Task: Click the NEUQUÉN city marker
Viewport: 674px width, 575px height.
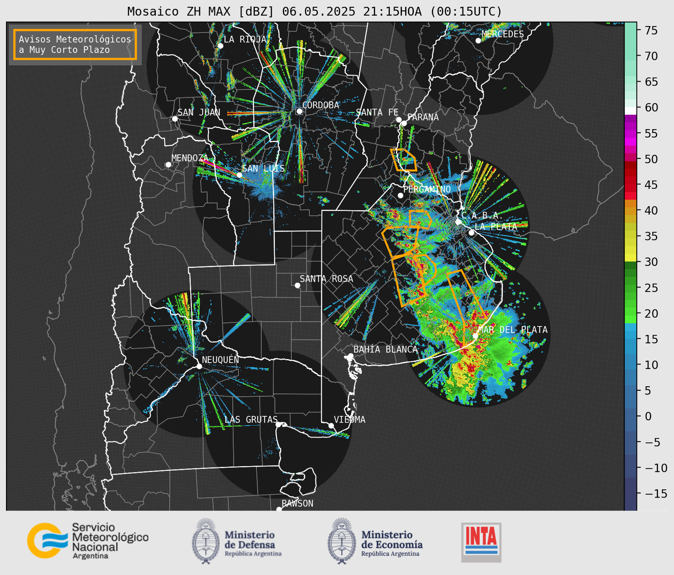Action: coord(199,366)
